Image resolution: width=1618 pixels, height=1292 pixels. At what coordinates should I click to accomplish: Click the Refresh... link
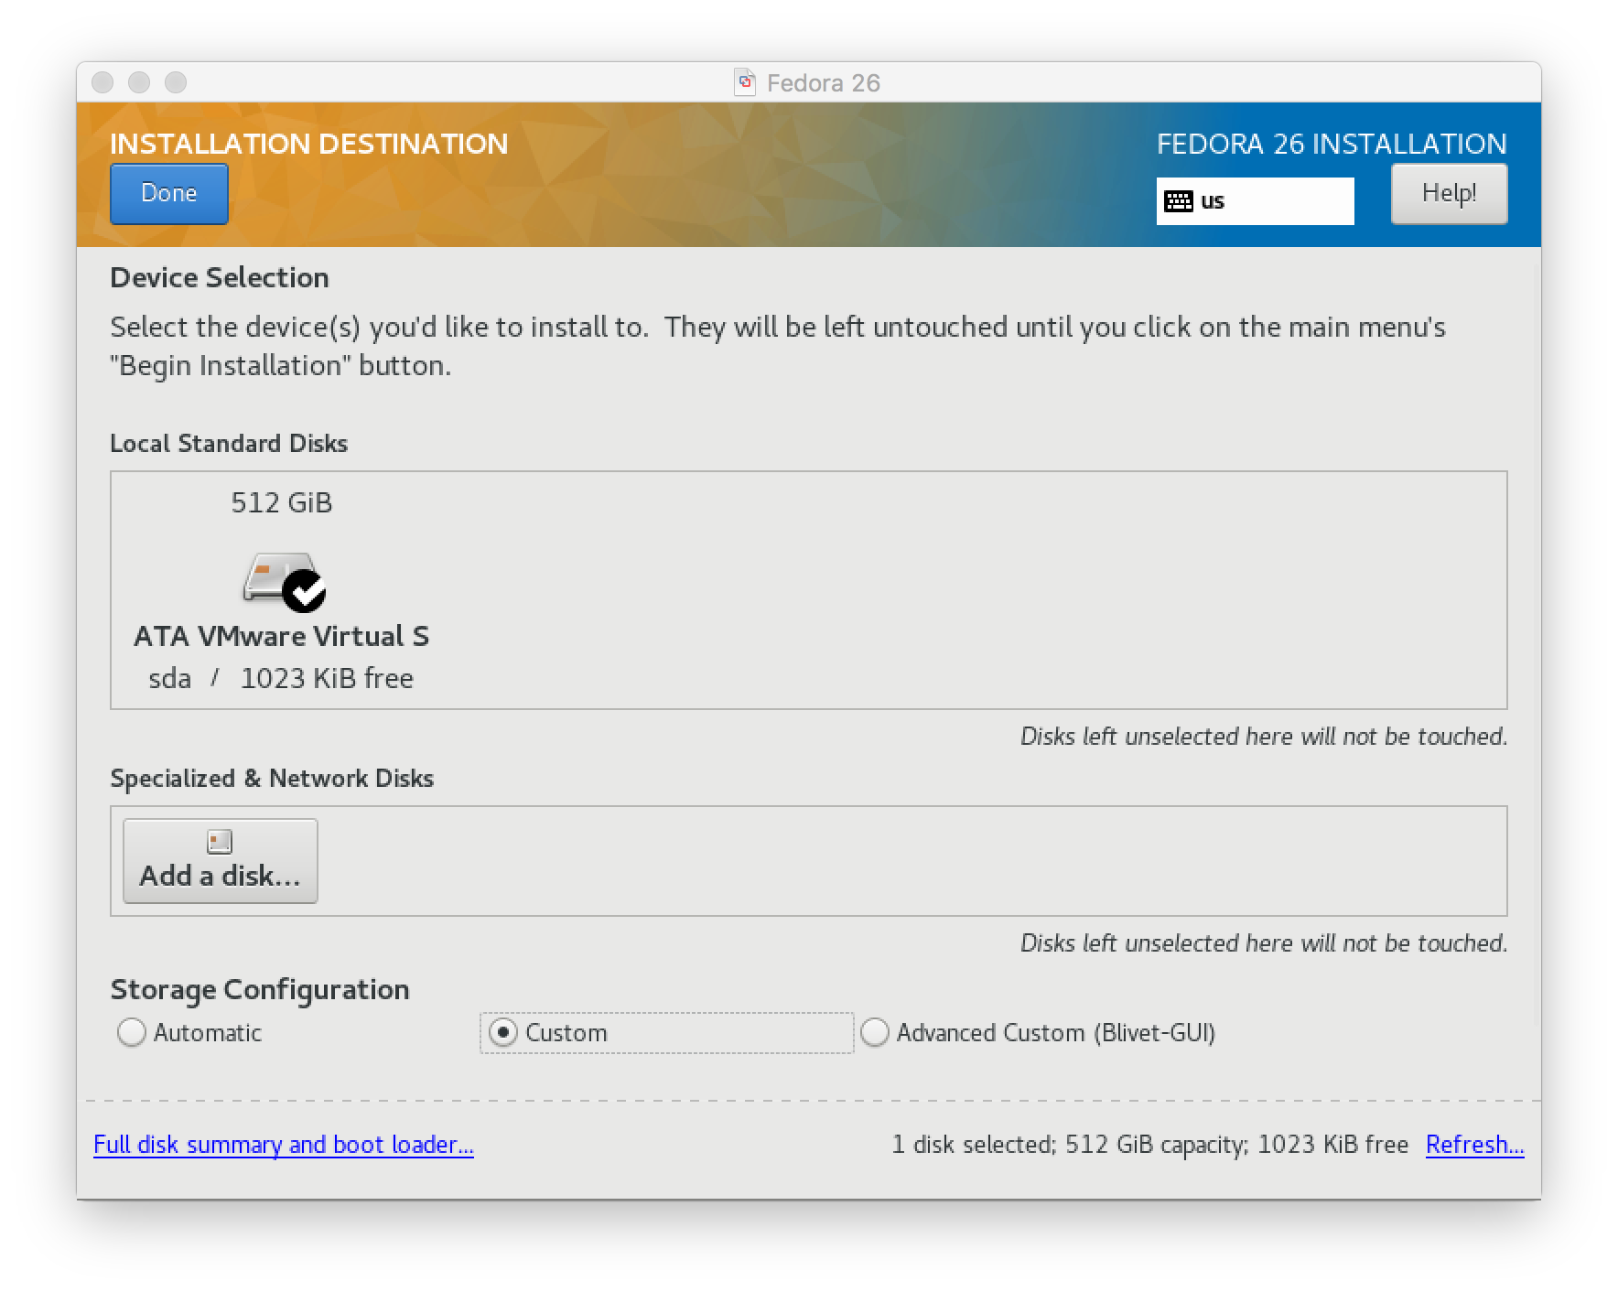point(1474,1145)
